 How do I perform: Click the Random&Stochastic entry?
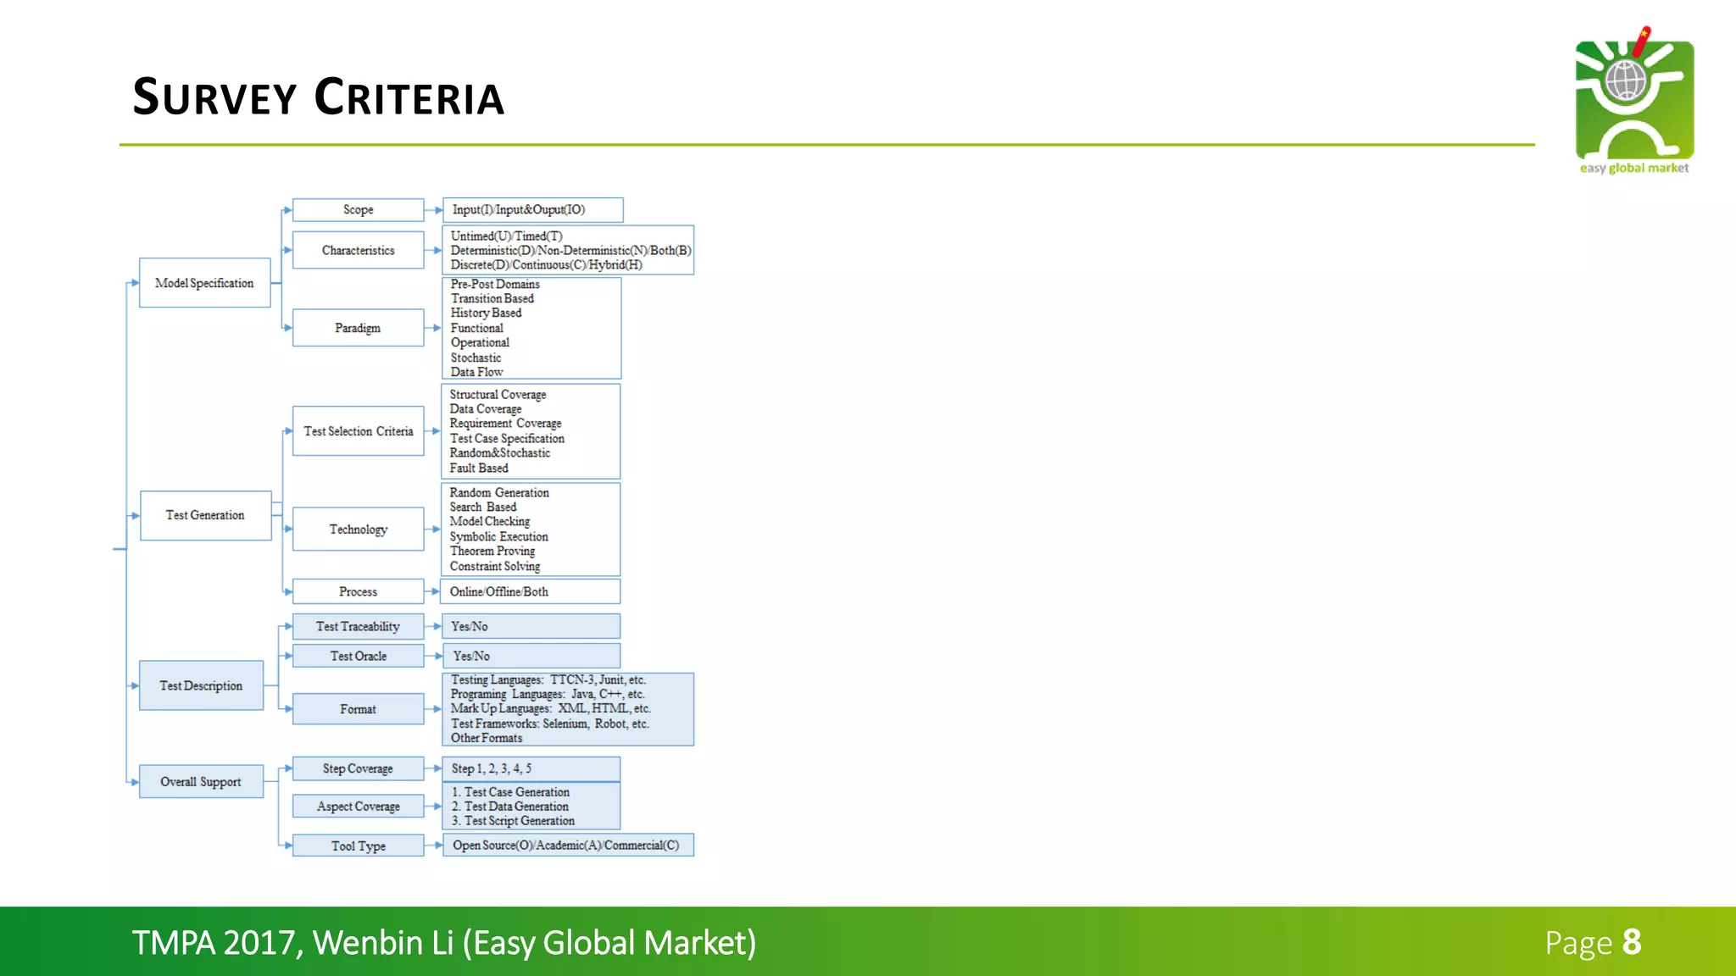tap(500, 453)
